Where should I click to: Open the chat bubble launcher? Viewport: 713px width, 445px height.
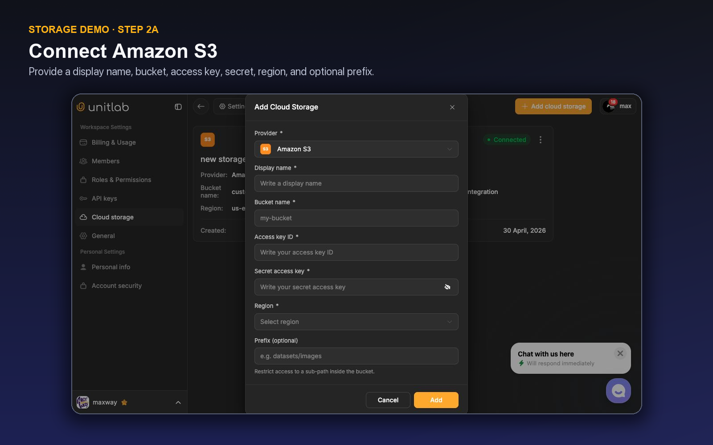(x=618, y=391)
